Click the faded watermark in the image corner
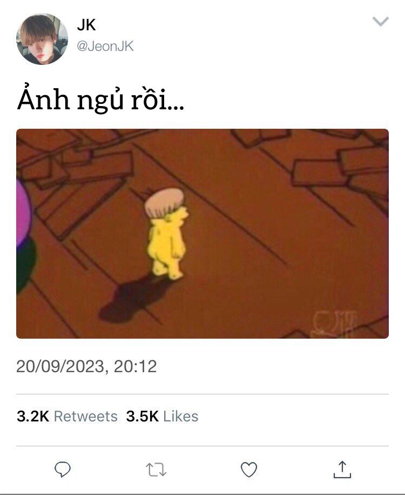Screen dimensions: 405x495 tap(334, 324)
